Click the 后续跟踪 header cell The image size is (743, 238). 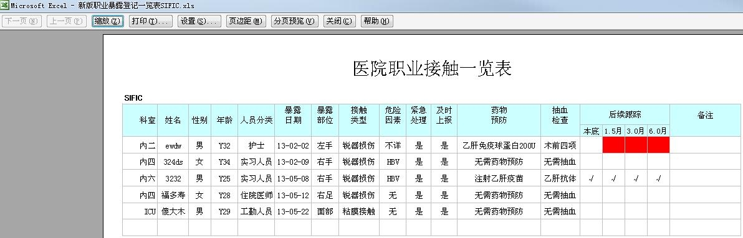[x=625, y=114]
